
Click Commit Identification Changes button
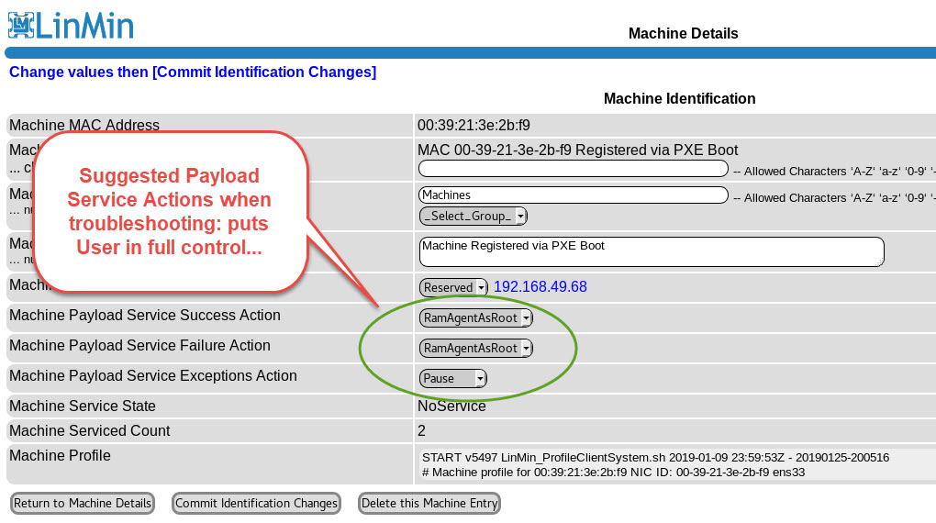pos(256,504)
